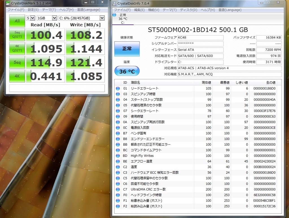Open the ディスク(D) menu in CrystalDiskInfo
The width and height of the screenshot is (289, 218).
click(x=189, y=10)
